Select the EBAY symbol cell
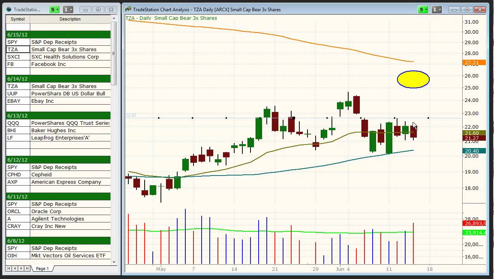This screenshot has width=494, height=279. pos(18,101)
